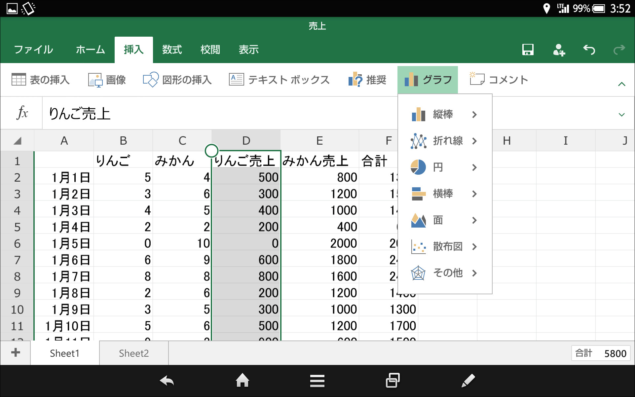Select the 画像 (Picture) insert icon
Image resolution: width=635 pixels, height=397 pixels.
coord(107,79)
